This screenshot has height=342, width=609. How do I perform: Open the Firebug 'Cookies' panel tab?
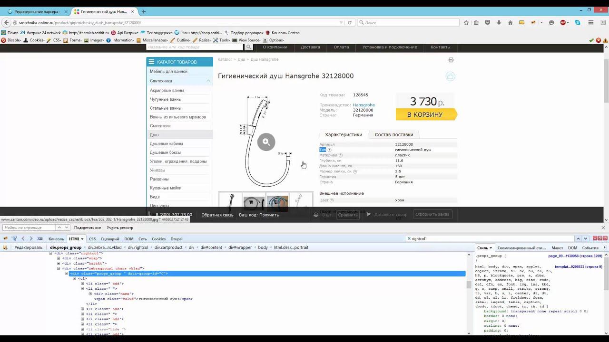coord(158,239)
